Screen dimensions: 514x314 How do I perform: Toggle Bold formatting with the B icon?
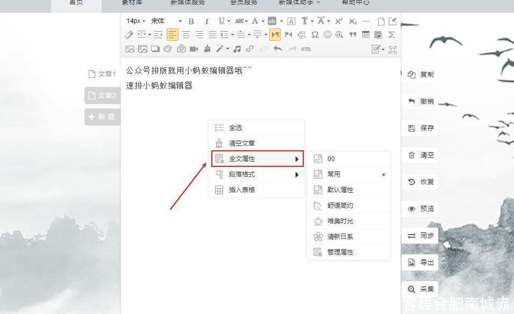(x=190, y=21)
